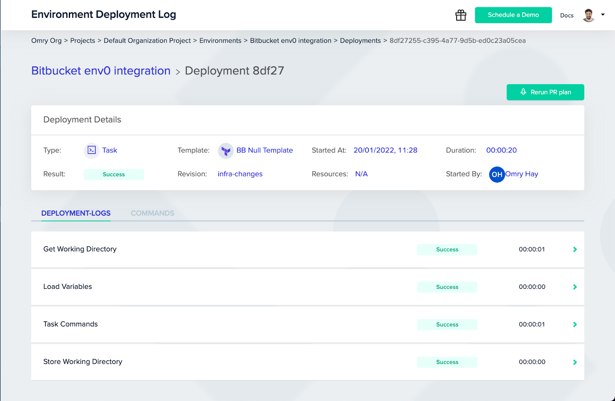The height and width of the screenshot is (401, 615).
Task: Open the user menu dropdown arrow
Action: [x=603, y=15]
